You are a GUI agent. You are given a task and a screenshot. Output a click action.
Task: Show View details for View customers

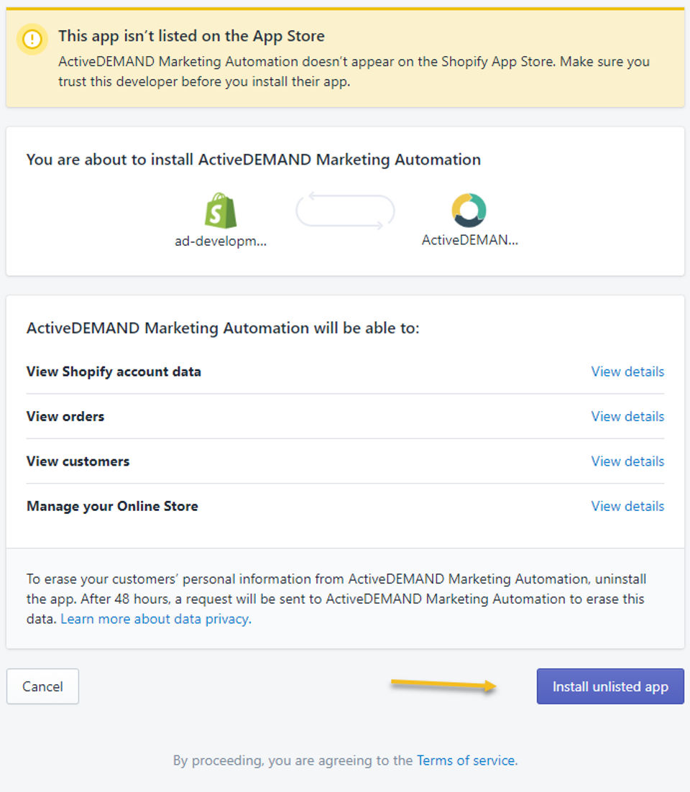(x=627, y=461)
